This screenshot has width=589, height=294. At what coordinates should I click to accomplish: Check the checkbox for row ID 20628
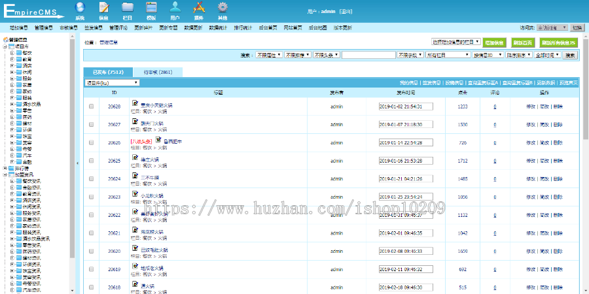[x=91, y=106]
